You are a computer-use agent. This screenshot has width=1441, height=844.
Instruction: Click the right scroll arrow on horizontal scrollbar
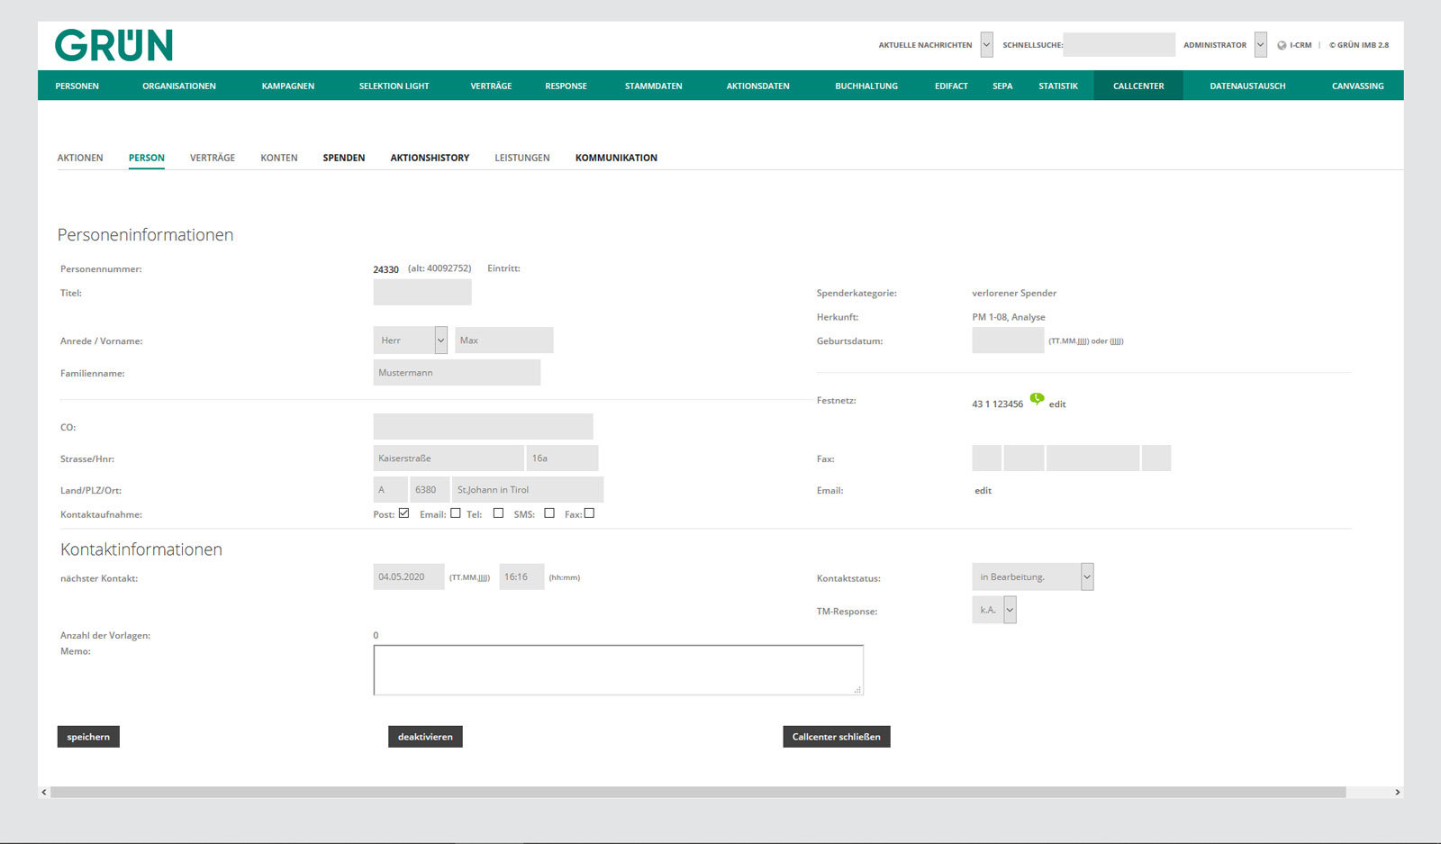[x=1397, y=792]
